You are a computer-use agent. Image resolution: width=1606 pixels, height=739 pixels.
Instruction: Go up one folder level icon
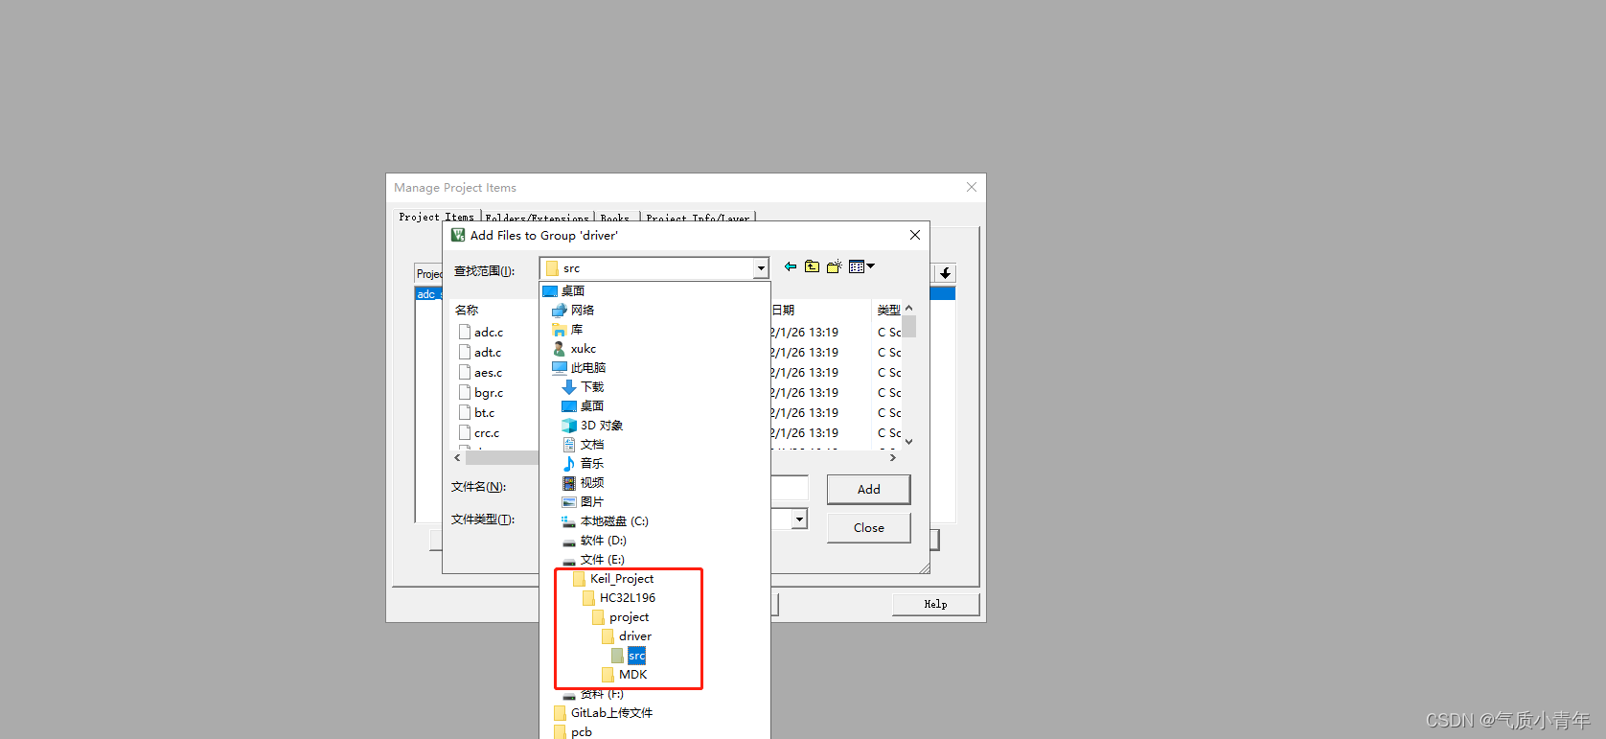pos(812,266)
